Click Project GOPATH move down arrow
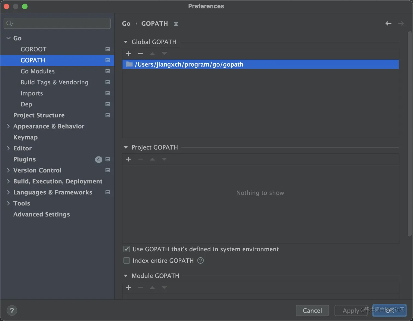Image resolution: width=413 pixels, height=321 pixels. (164, 159)
